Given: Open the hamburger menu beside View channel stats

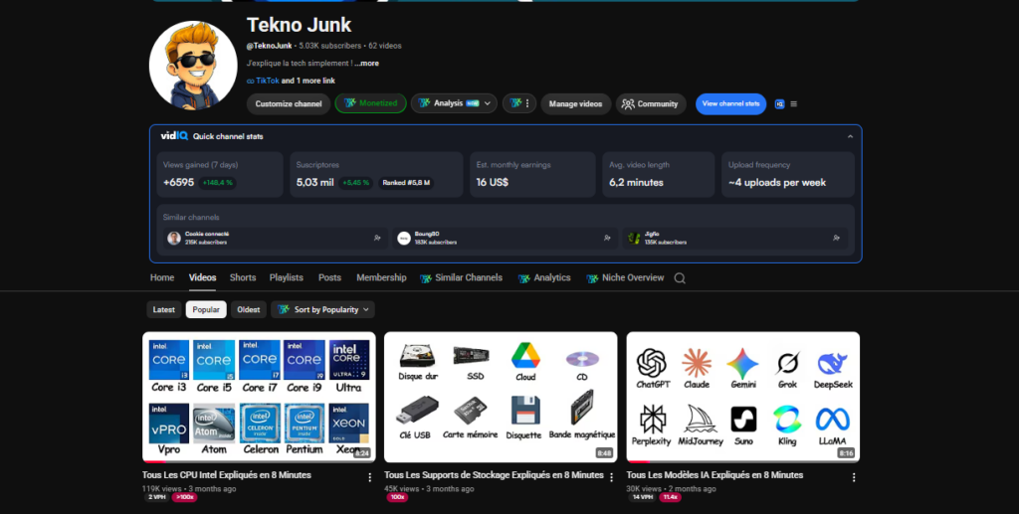Looking at the screenshot, I should point(793,103).
